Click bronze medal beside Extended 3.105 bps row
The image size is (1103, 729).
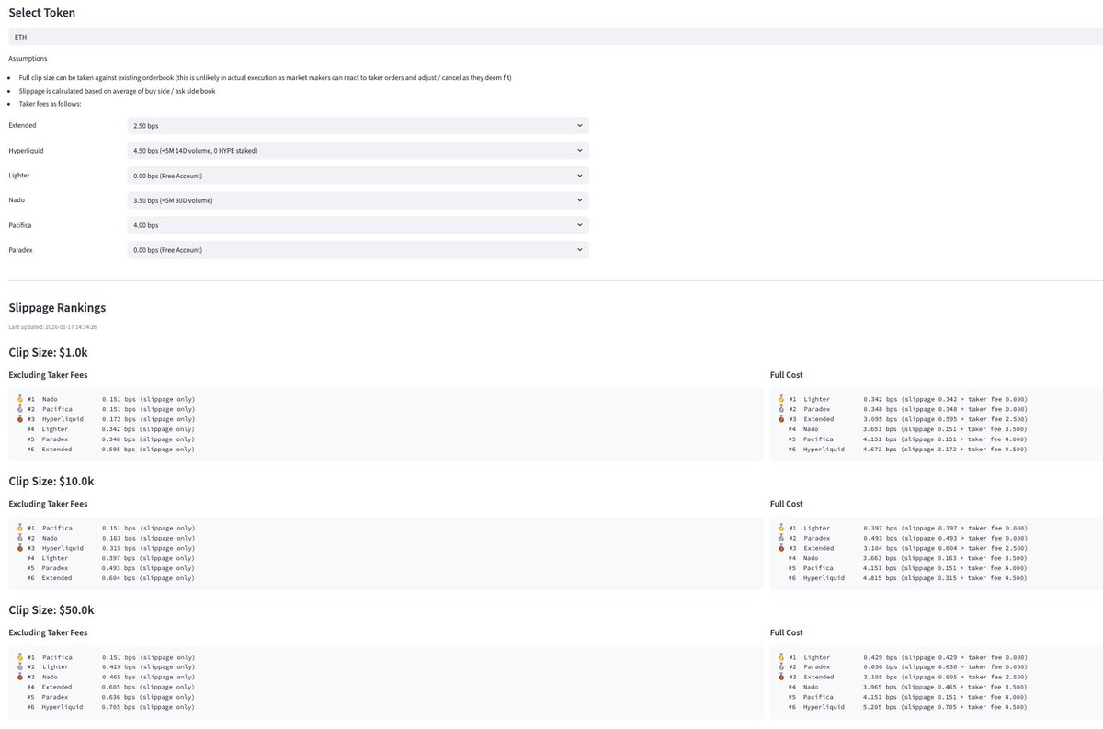tap(781, 678)
